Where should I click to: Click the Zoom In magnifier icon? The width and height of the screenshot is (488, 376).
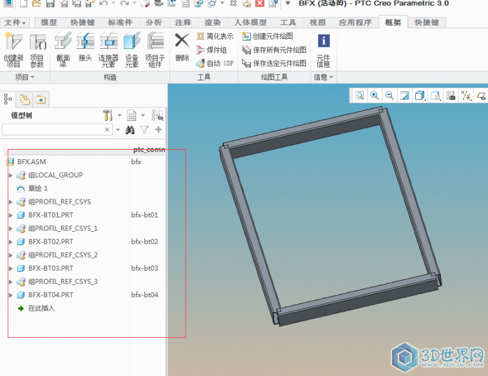(374, 95)
